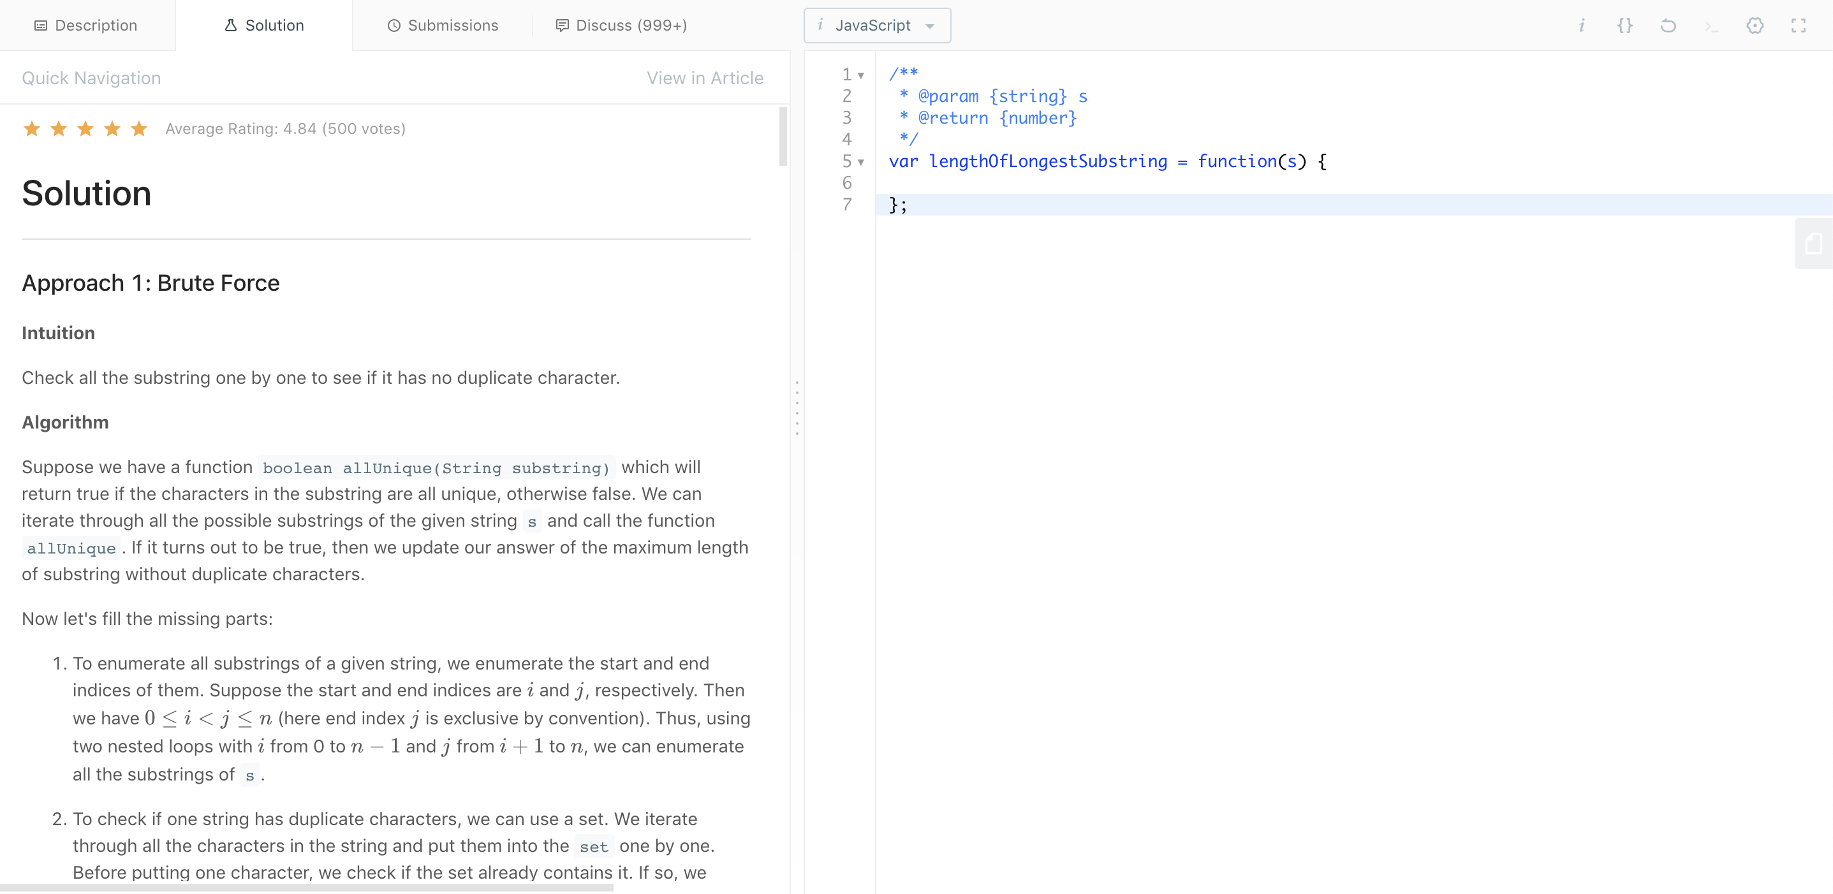This screenshot has width=1833, height=894.
Task: Click the first rating star
Action: click(x=31, y=129)
